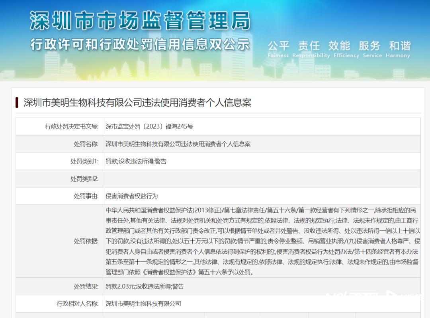Select the document number 深市监宝处罚〔2023〕福海245号

[149, 127]
